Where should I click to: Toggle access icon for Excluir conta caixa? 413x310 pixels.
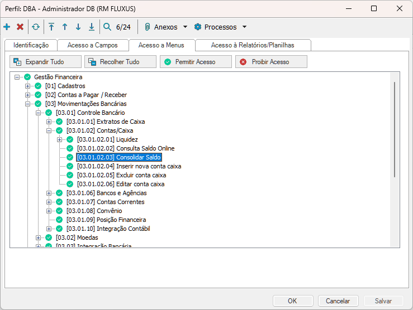point(70,175)
